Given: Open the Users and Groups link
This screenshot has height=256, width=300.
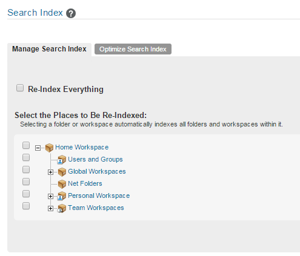Looking at the screenshot, I should [95, 159].
